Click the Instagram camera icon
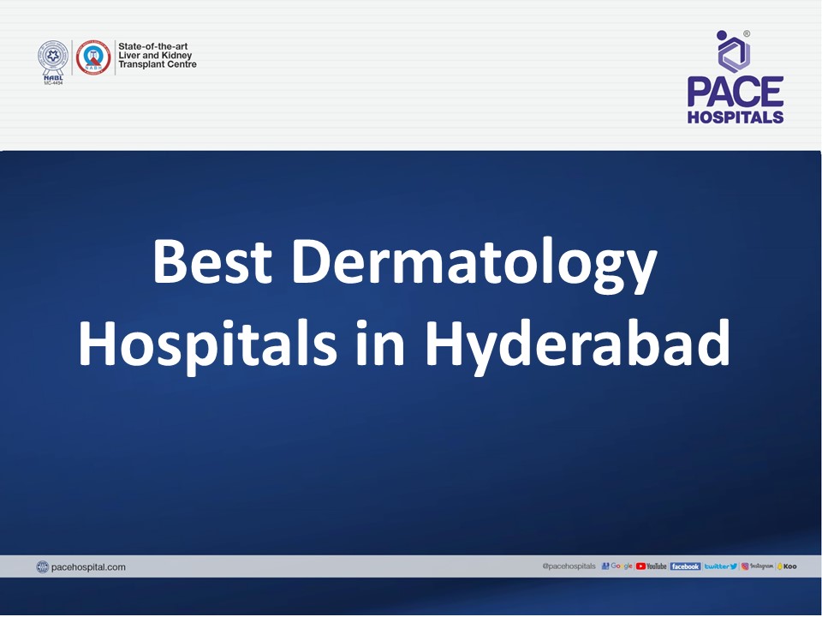 coord(747,566)
